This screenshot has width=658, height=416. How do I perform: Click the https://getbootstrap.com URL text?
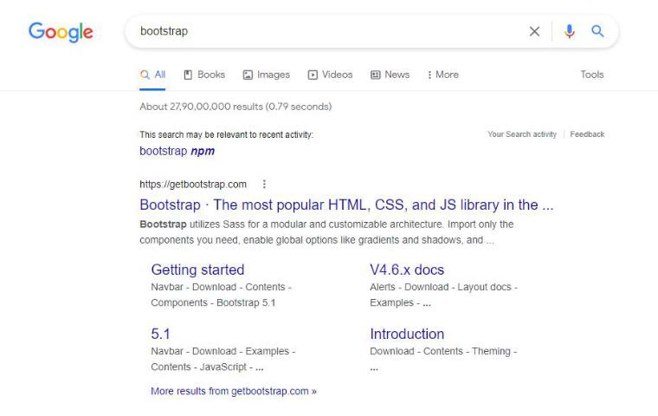click(x=193, y=185)
